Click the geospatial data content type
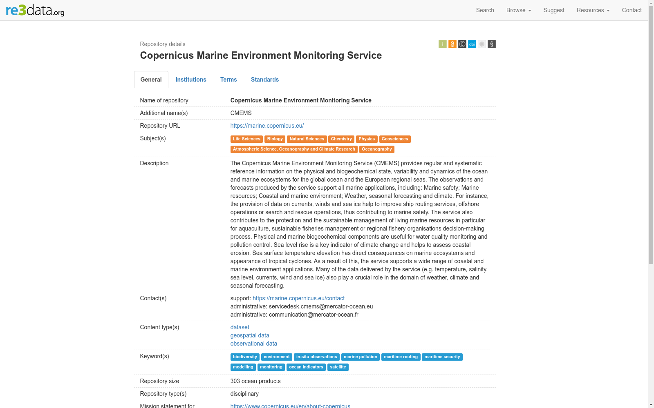 [250, 335]
